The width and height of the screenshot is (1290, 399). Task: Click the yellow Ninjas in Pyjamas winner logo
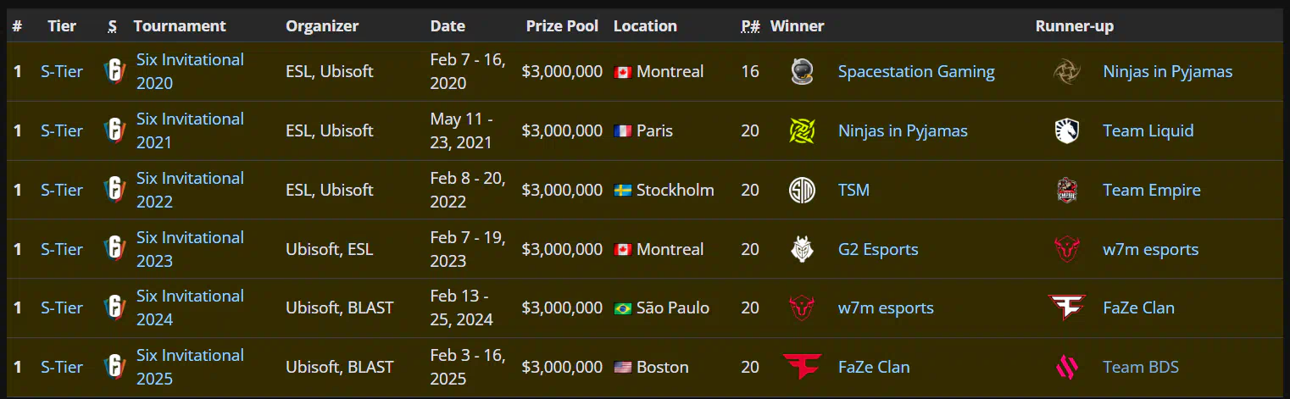point(802,130)
